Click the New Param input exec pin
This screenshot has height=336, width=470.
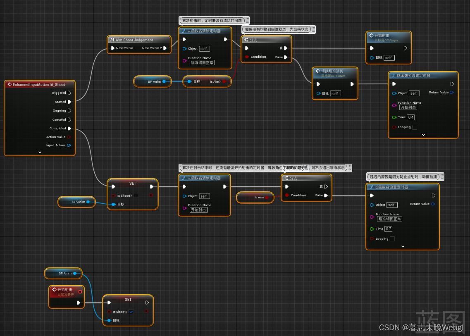click(x=113, y=48)
